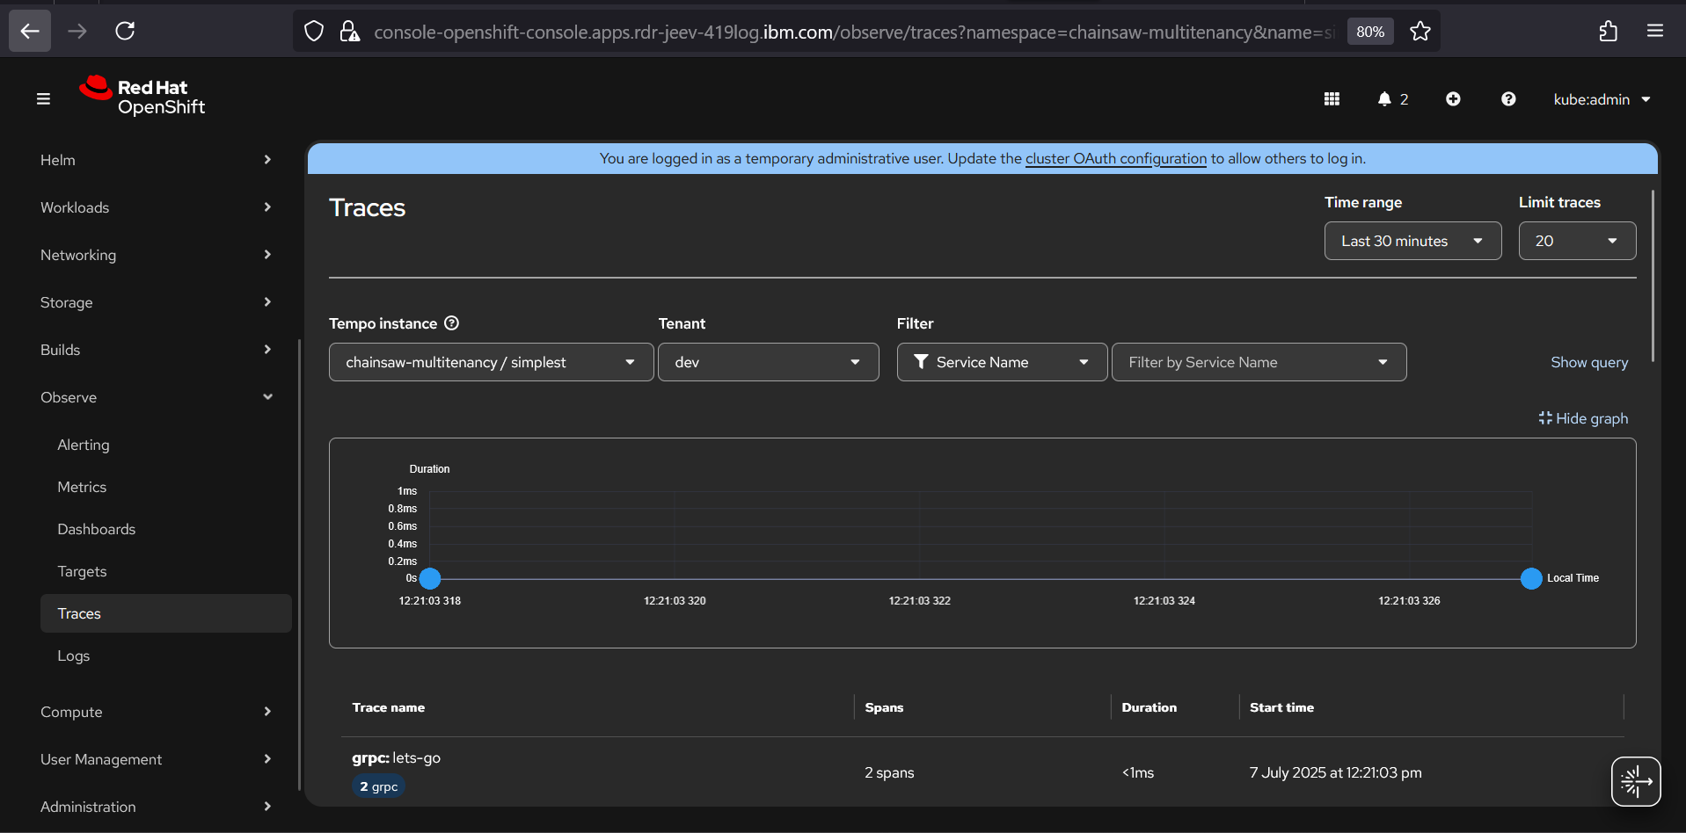Open the application launcher grid

coord(1332,99)
